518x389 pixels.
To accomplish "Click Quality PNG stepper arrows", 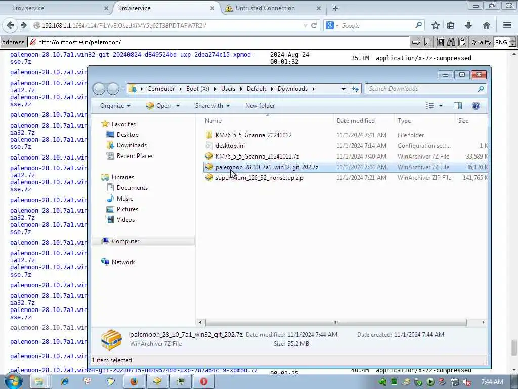I will coord(513,42).
